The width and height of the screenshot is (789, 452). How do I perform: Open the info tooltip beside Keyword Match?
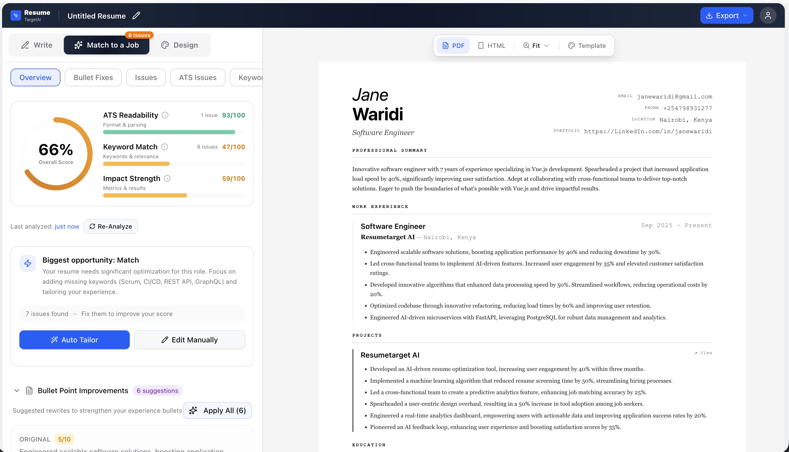point(165,146)
